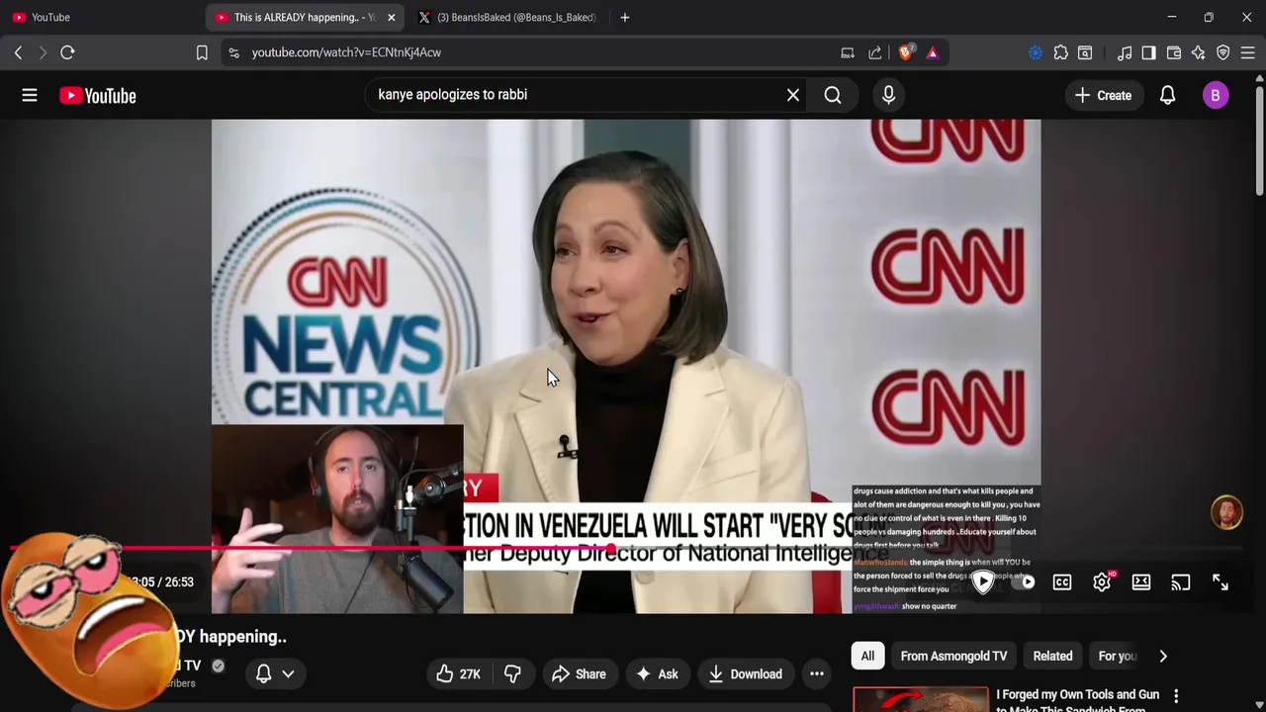Ask about this video
Screen dimensions: 1266x712
click(x=657, y=673)
